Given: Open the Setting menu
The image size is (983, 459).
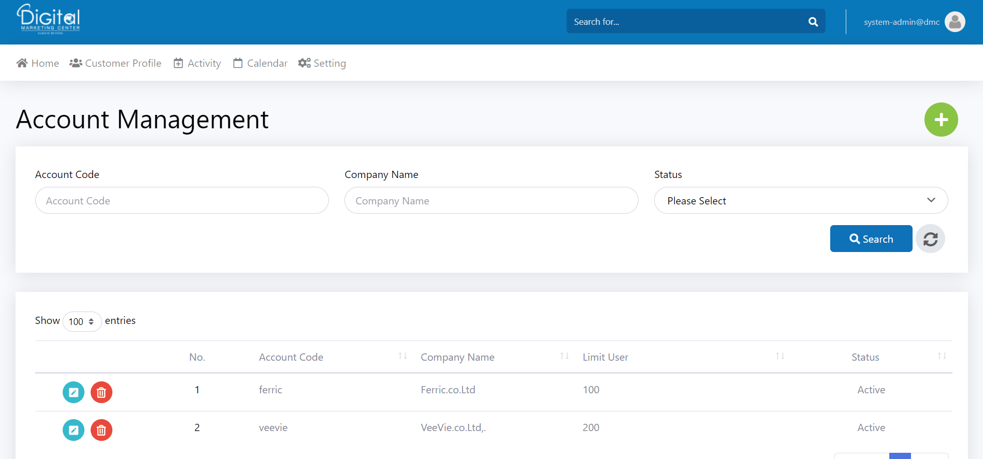Looking at the screenshot, I should pos(322,63).
